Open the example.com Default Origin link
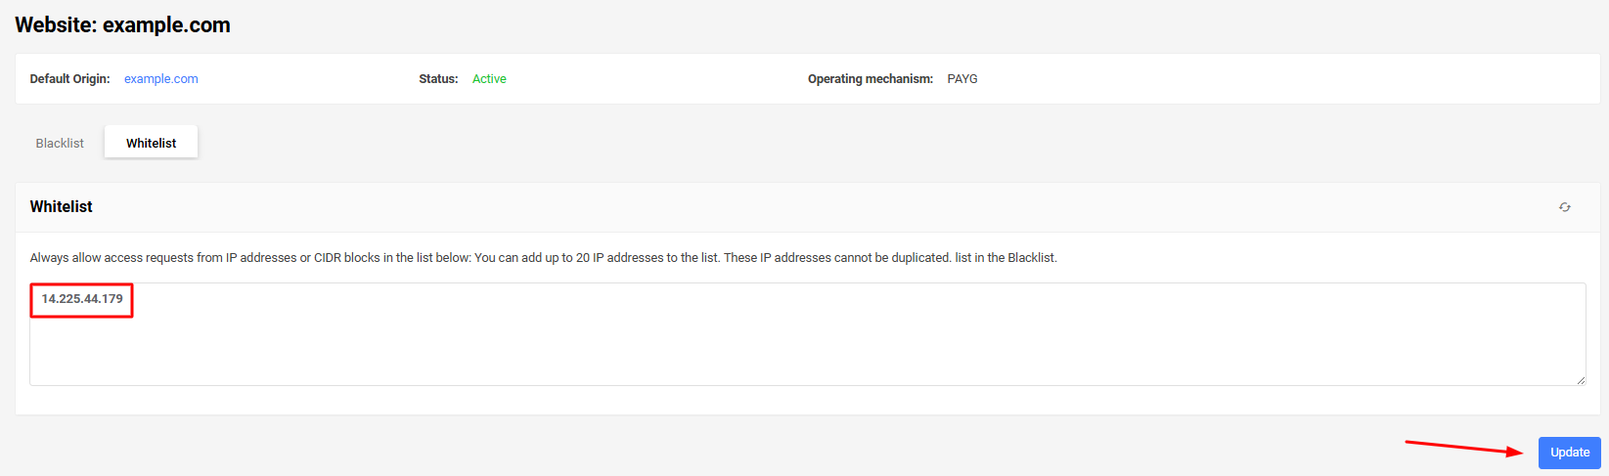This screenshot has height=476, width=1609. (161, 79)
